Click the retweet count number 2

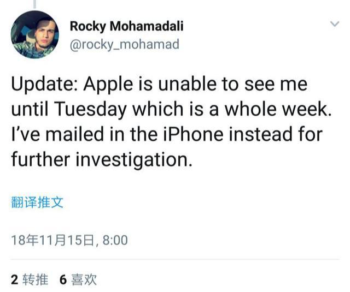click(15, 279)
